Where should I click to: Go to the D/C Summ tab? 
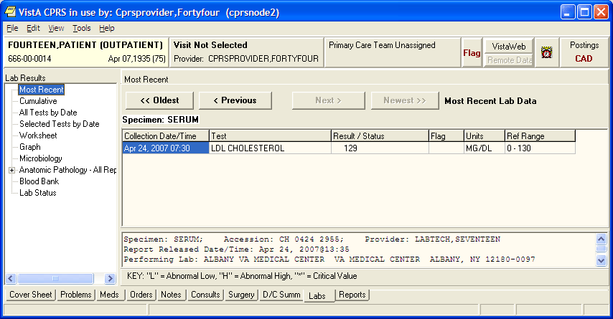coord(280,295)
